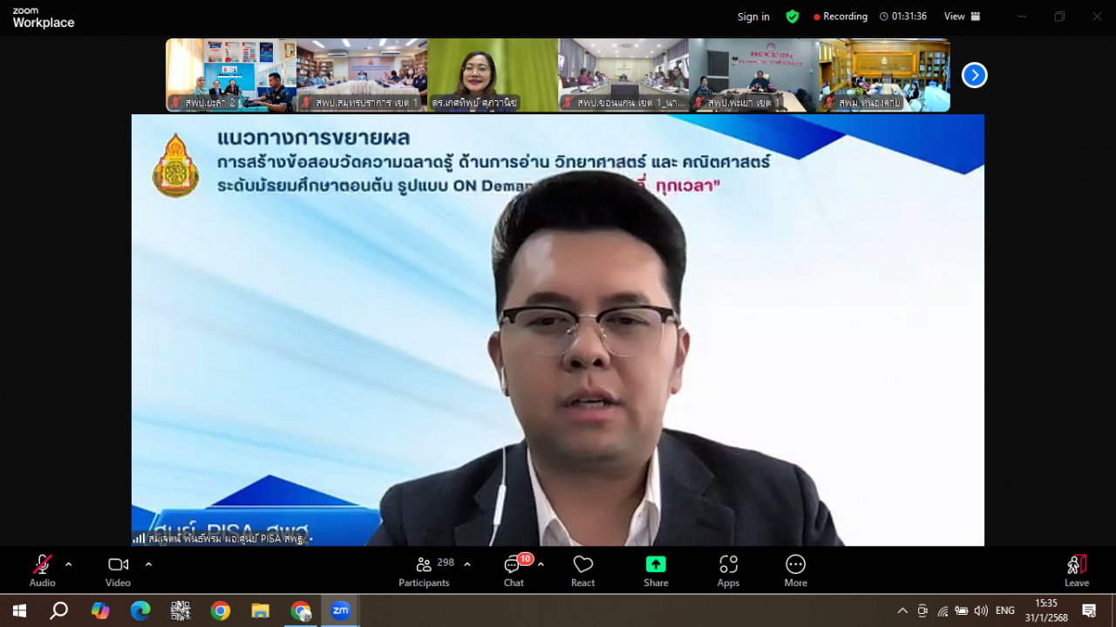1116x627 pixels.
Task: Expand video options arrow next to Video
Action: coord(148,564)
